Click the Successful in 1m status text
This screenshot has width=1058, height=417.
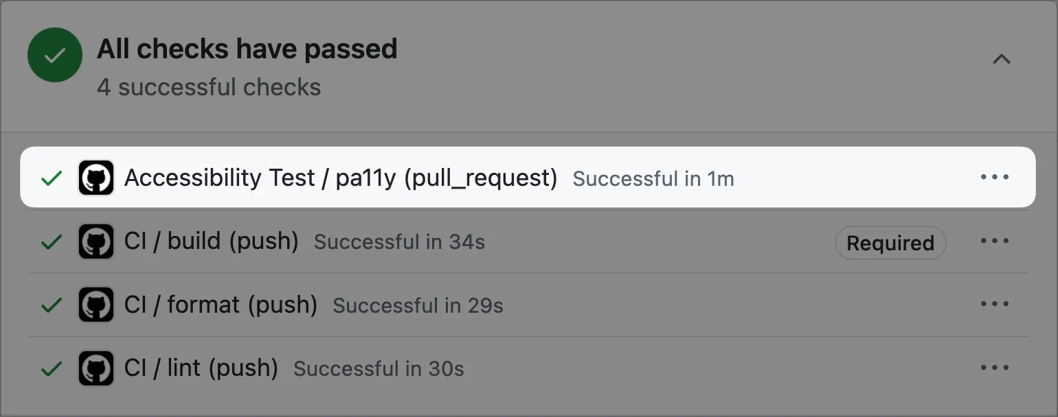(653, 179)
